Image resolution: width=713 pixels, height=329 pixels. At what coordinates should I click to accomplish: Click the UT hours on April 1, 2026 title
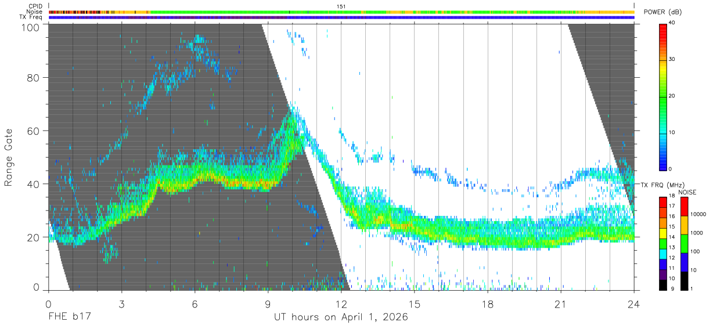(341, 317)
